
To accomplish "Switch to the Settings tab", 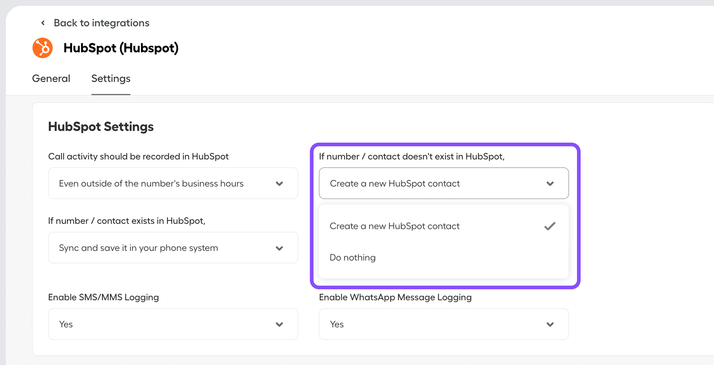I will pos(111,78).
